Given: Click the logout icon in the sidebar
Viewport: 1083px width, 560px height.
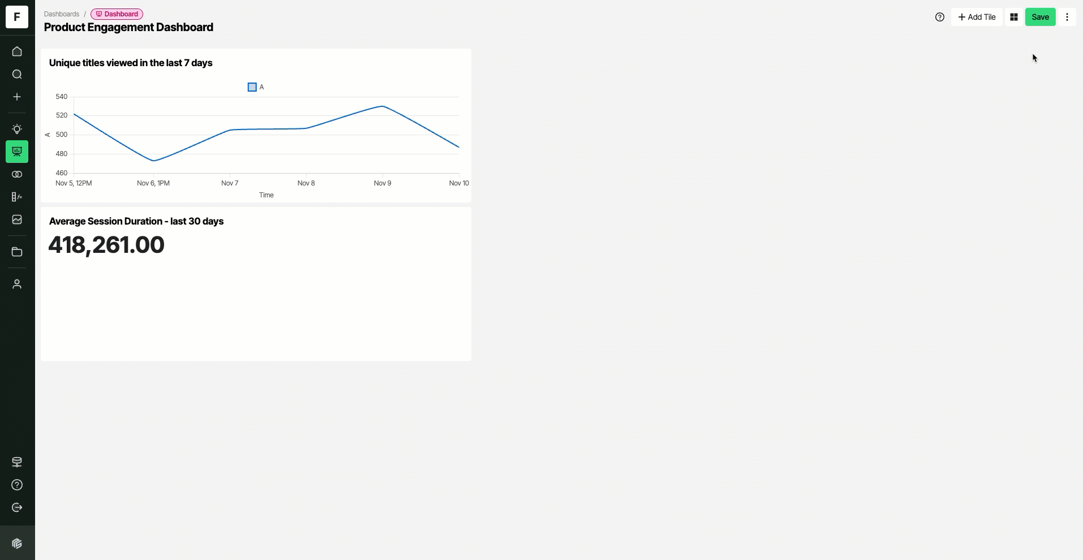Looking at the screenshot, I should point(17,507).
